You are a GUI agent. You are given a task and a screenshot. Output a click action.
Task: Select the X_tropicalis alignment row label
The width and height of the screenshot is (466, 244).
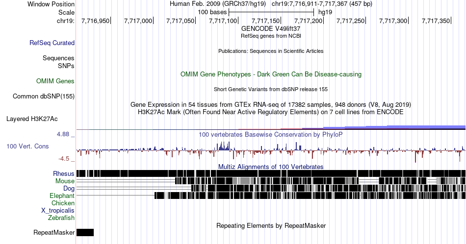[x=58, y=211]
